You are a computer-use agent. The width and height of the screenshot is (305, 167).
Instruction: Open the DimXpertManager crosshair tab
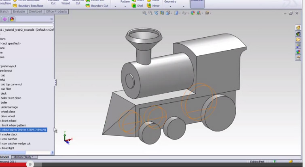[5, 19]
